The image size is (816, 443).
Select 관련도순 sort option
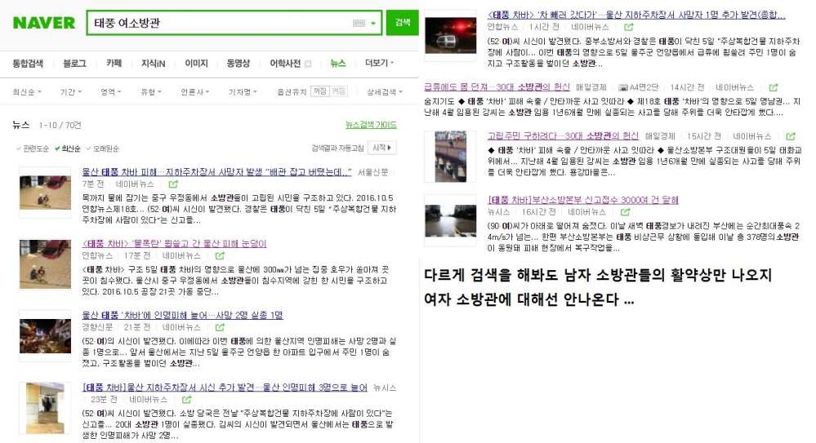[x=33, y=148]
